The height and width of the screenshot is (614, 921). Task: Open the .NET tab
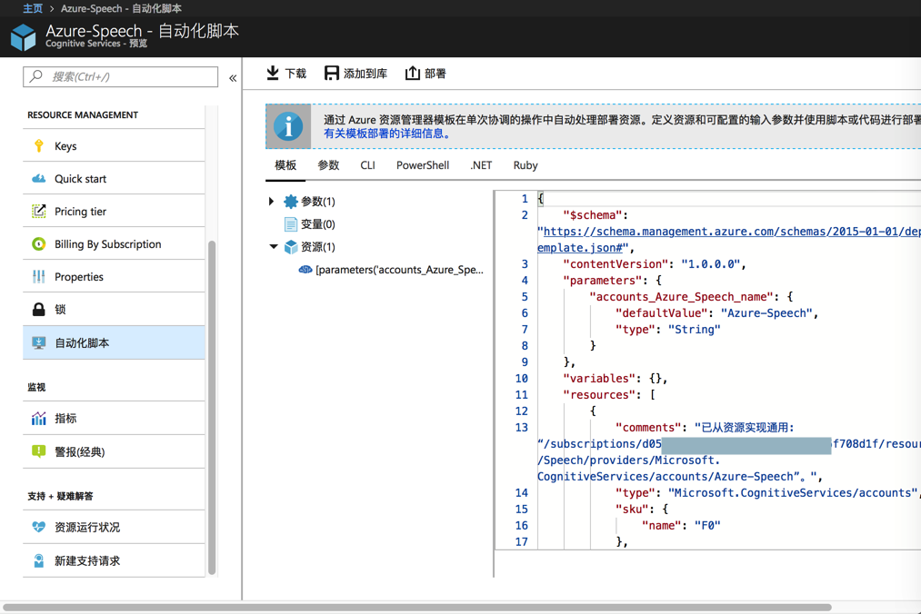point(481,165)
